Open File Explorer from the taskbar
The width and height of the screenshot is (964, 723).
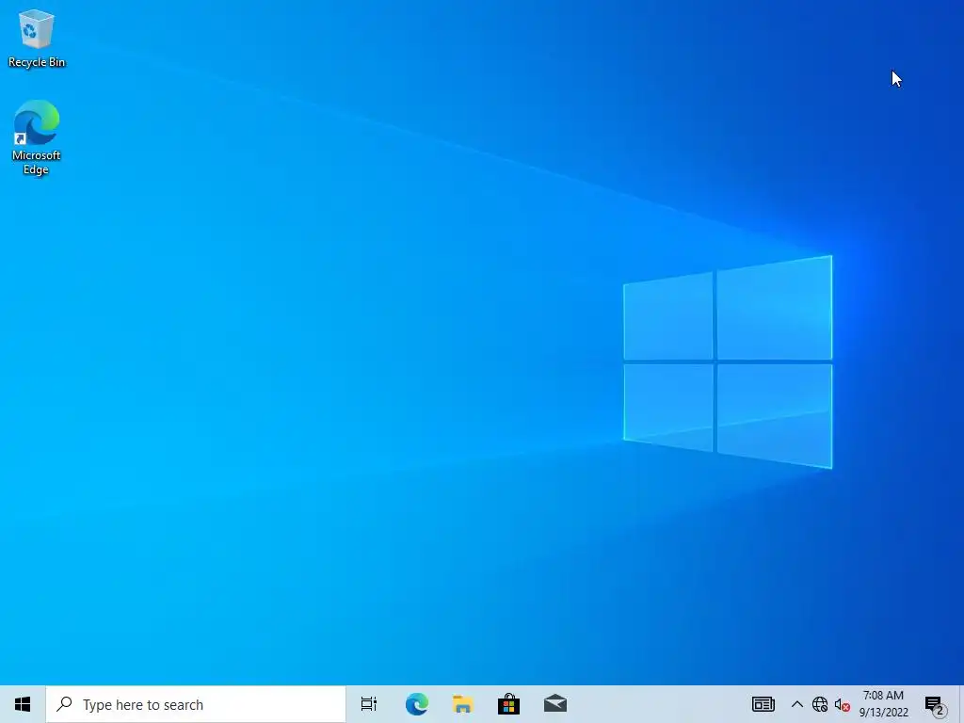(463, 704)
